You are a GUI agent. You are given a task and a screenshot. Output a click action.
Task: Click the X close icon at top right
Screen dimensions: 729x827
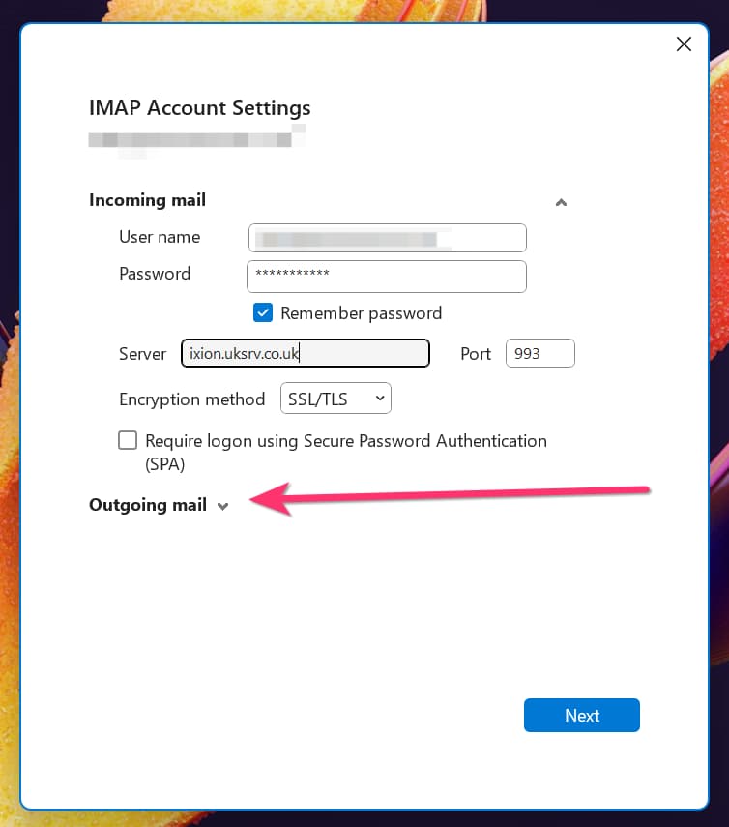[684, 44]
